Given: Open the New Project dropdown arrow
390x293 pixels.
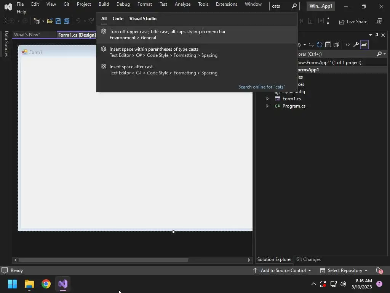Looking at the screenshot, I should [43, 21].
